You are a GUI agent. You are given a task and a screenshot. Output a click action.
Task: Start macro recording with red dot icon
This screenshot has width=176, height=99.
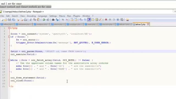pyautogui.click(x=106, y=20)
